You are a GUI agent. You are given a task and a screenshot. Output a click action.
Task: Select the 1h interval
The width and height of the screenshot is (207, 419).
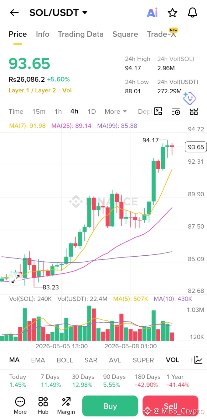(58, 112)
